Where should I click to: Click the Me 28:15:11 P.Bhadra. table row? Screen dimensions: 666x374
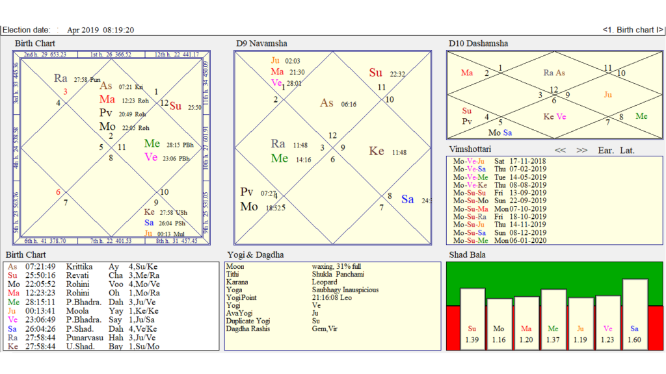[81, 303]
